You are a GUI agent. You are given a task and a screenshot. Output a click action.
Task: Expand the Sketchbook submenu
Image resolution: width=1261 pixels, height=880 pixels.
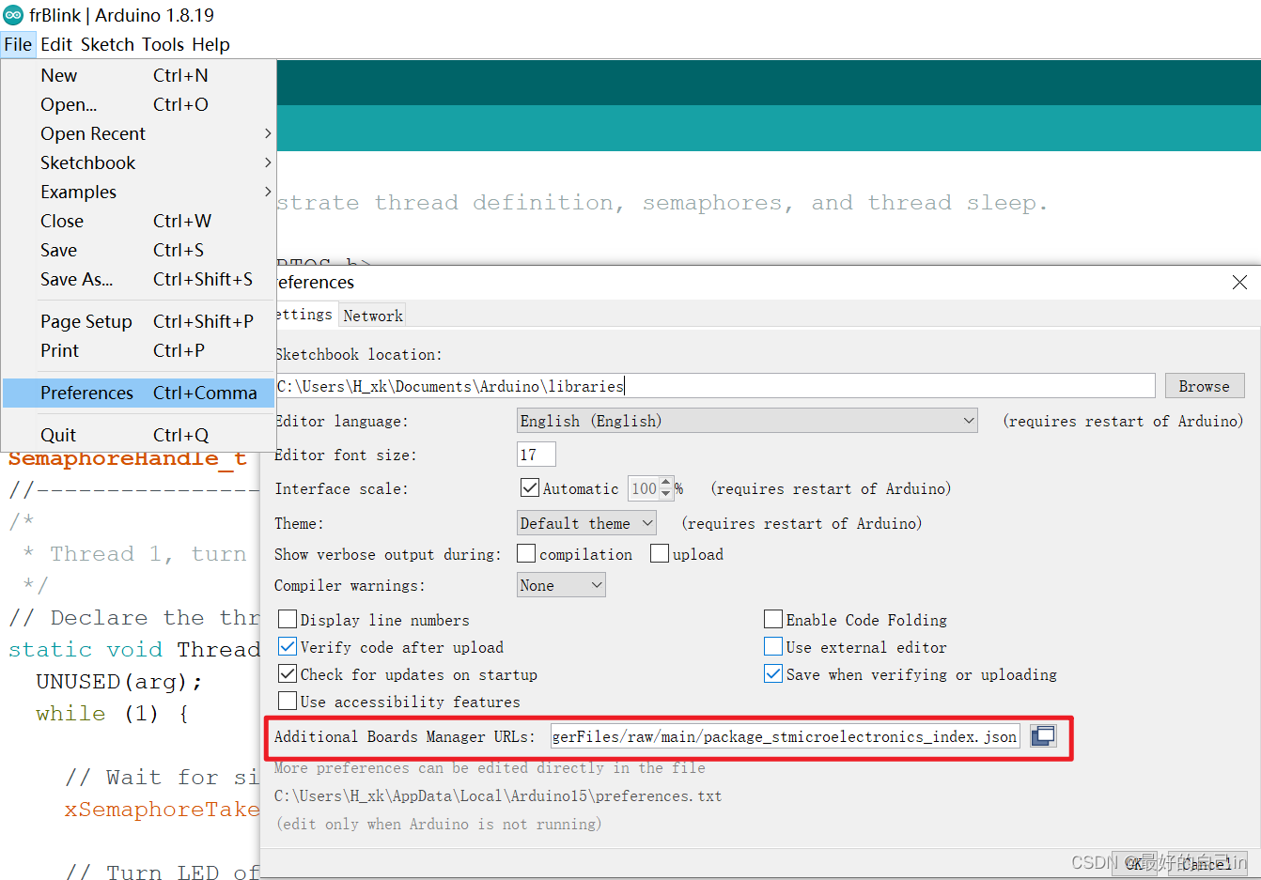tap(138, 162)
